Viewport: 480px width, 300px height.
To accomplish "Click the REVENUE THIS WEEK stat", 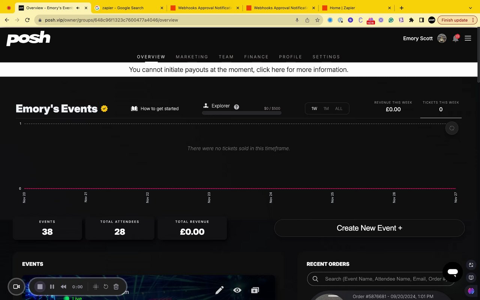I will [393, 107].
